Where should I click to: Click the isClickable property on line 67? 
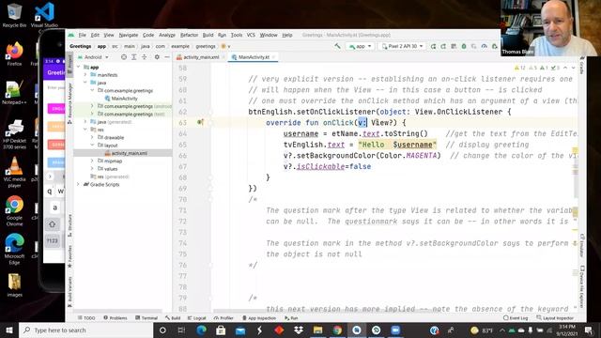click(x=320, y=167)
